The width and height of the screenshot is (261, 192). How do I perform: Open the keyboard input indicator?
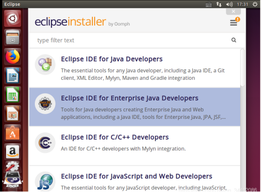click(x=209, y=4)
